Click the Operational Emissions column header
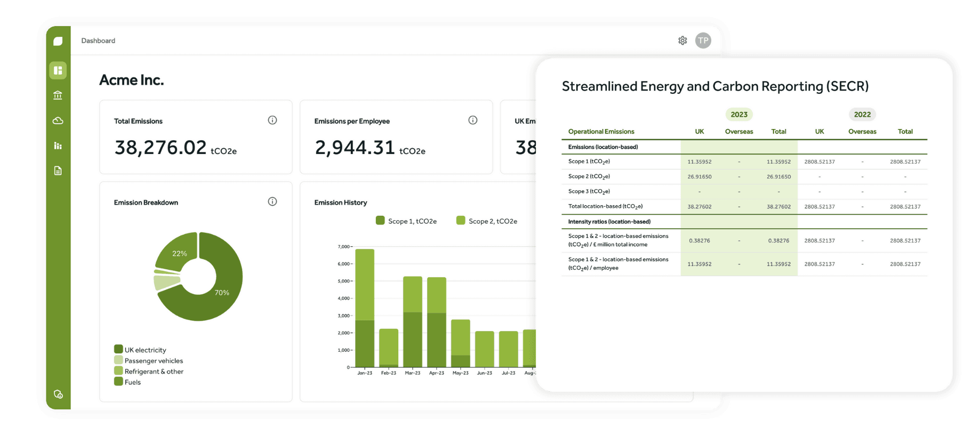 [x=601, y=132]
